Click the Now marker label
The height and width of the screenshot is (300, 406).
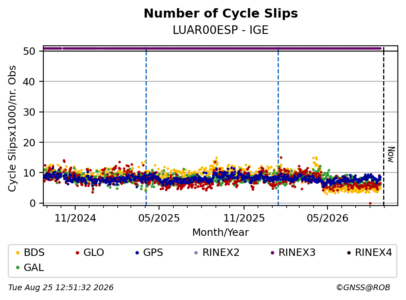pos(391,154)
